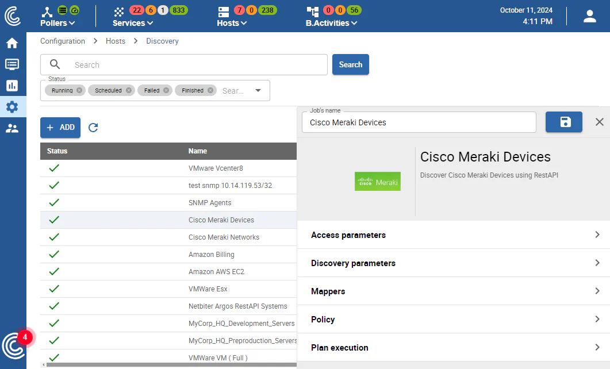The image size is (610, 369).
Task: Close the job details panel
Action: click(600, 122)
